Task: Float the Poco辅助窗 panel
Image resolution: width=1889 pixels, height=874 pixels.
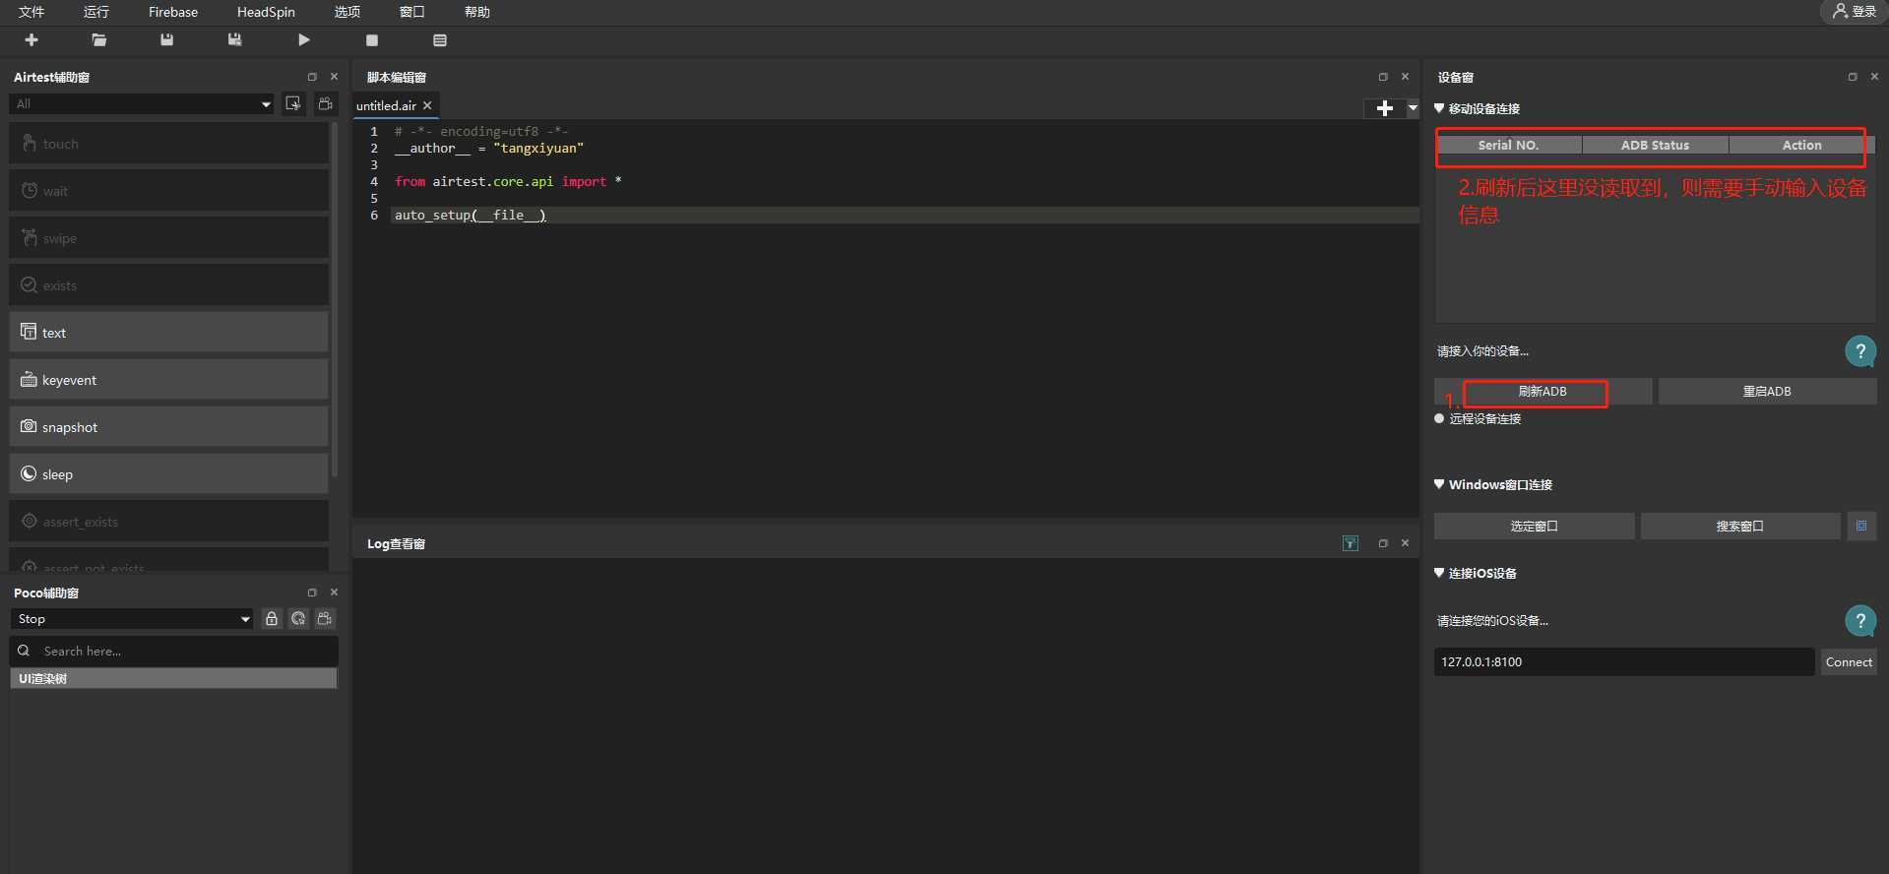Action: (x=312, y=593)
